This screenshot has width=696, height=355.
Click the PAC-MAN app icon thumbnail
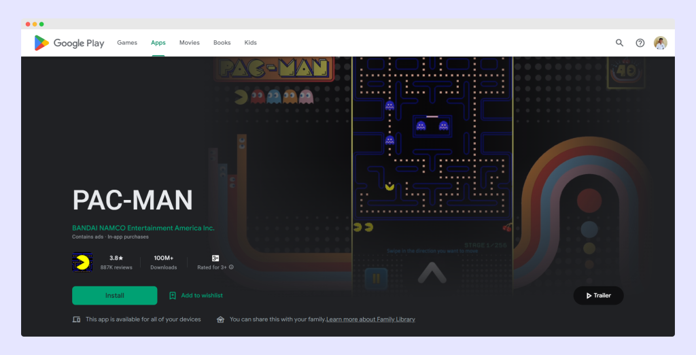82,263
